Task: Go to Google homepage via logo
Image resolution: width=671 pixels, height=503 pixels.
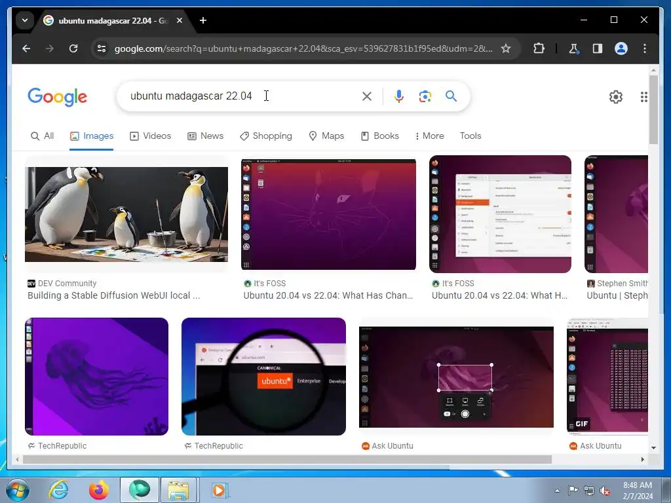Action: tap(58, 97)
